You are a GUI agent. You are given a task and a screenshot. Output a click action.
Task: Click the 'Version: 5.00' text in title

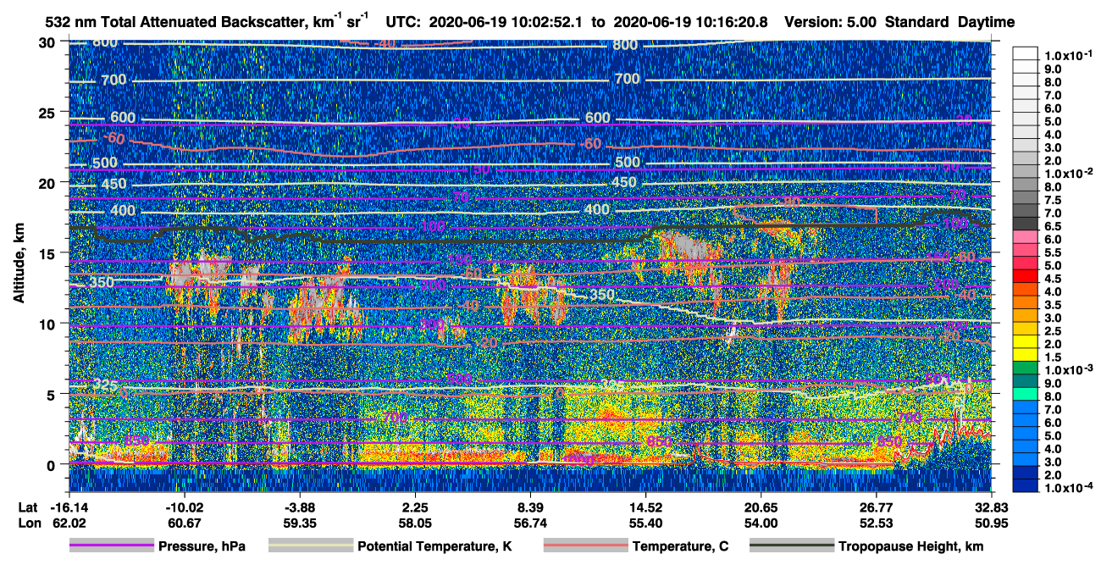point(830,22)
